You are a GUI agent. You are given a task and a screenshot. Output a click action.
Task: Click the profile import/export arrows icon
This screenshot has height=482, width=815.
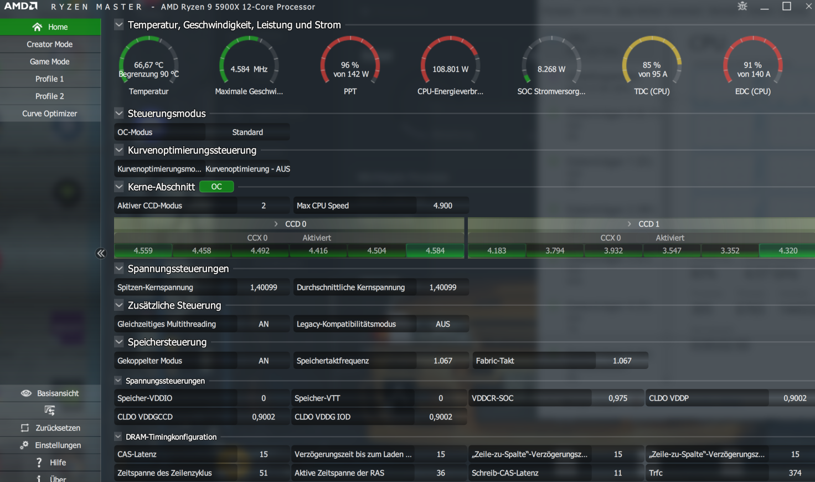[50, 411]
